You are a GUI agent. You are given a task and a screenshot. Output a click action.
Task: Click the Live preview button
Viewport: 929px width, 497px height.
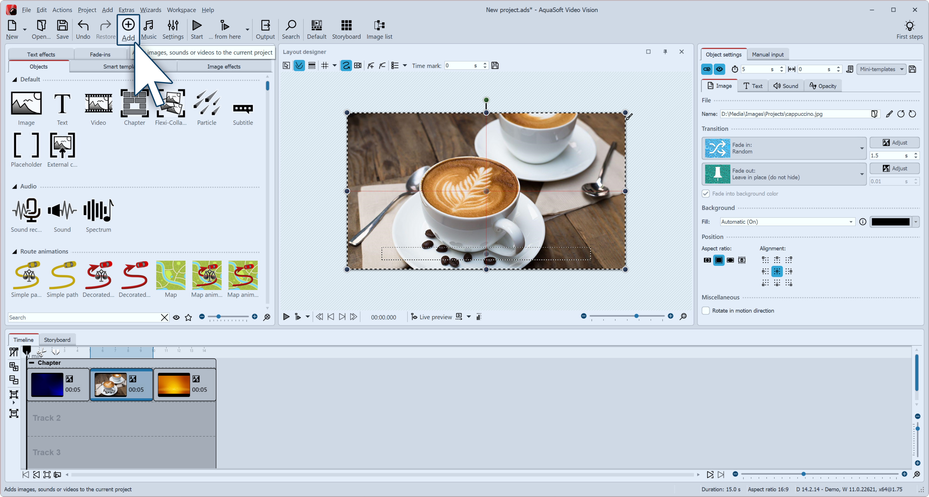(x=431, y=317)
